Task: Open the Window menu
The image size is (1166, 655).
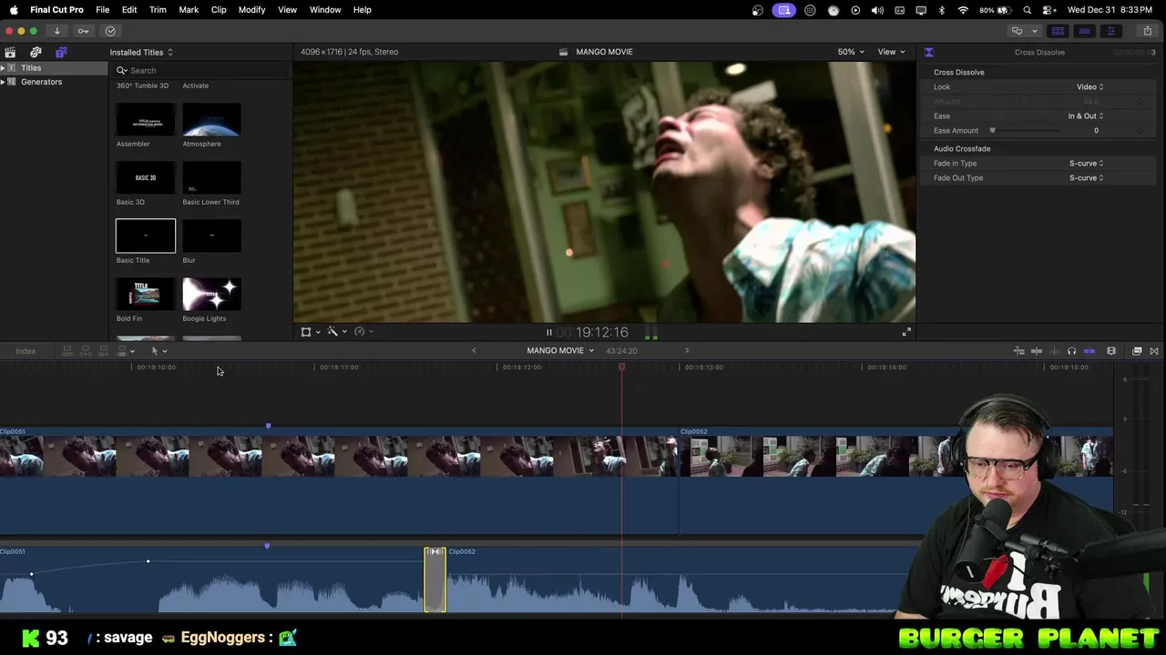Action: coord(325,10)
